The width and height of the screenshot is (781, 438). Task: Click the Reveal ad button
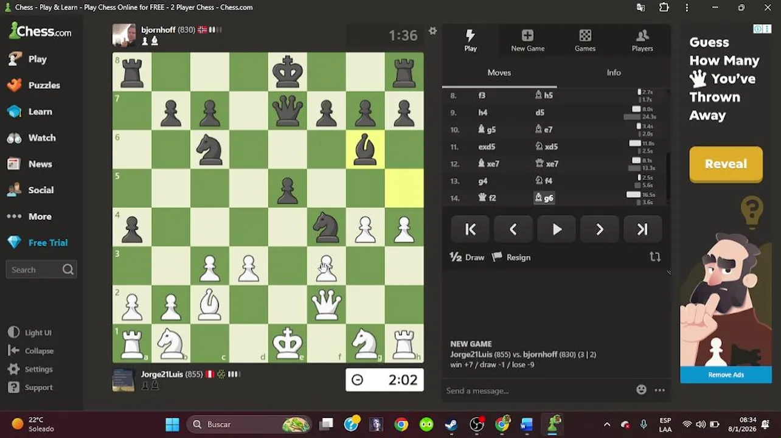point(726,164)
